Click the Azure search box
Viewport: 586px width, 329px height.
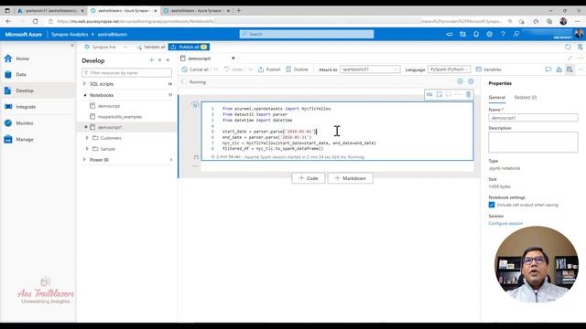[307, 34]
